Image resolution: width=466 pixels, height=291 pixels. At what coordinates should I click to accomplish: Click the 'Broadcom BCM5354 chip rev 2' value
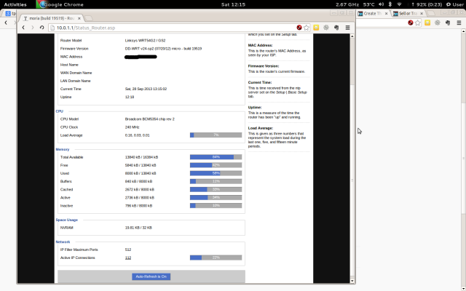150,119
